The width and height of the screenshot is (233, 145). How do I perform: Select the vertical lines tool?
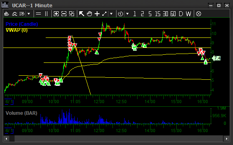tap(46, 14)
